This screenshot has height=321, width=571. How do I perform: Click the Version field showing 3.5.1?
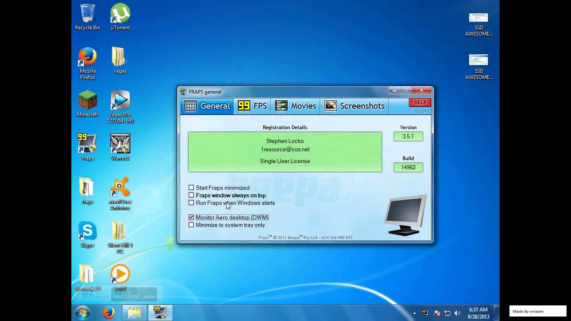408,136
